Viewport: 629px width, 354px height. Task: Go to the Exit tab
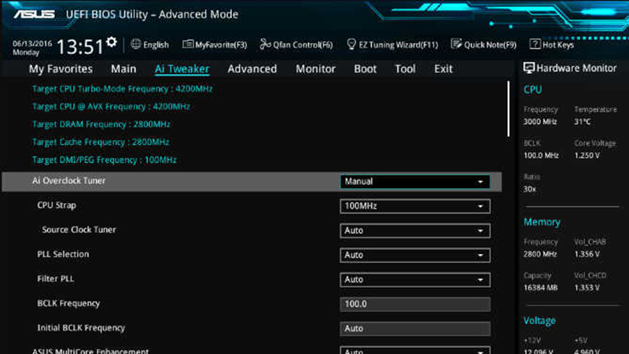pos(443,69)
